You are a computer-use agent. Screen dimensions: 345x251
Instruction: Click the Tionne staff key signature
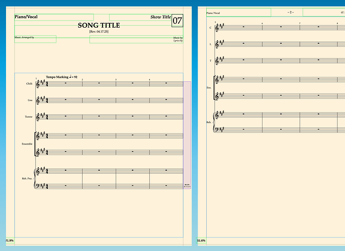[x=43, y=115]
